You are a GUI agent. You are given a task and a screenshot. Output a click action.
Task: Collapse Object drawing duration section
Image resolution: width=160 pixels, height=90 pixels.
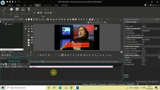(x=126, y=37)
